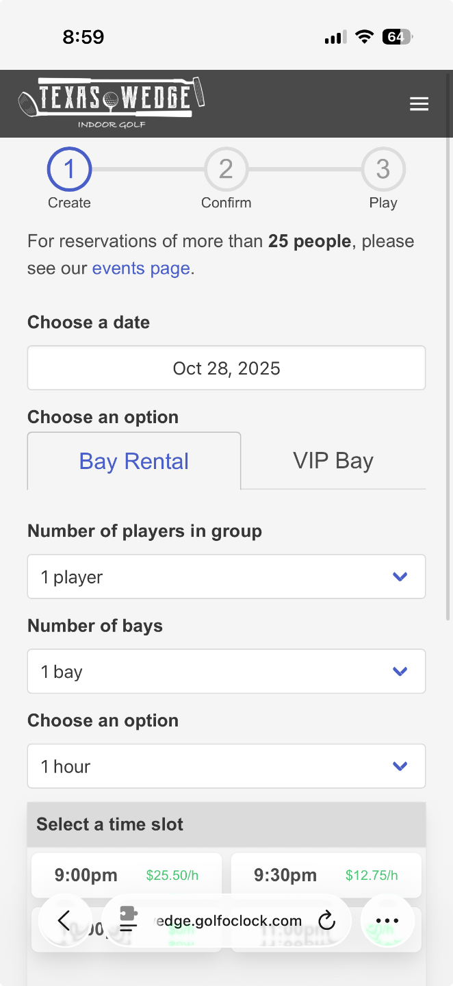Open the hamburger menu icon
This screenshot has height=986, width=453.
[x=419, y=104]
